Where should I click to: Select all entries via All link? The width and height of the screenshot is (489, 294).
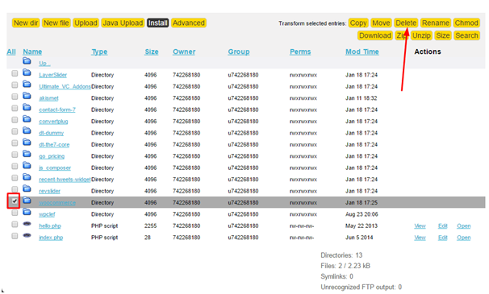pyautogui.click(x=11, y=52)
